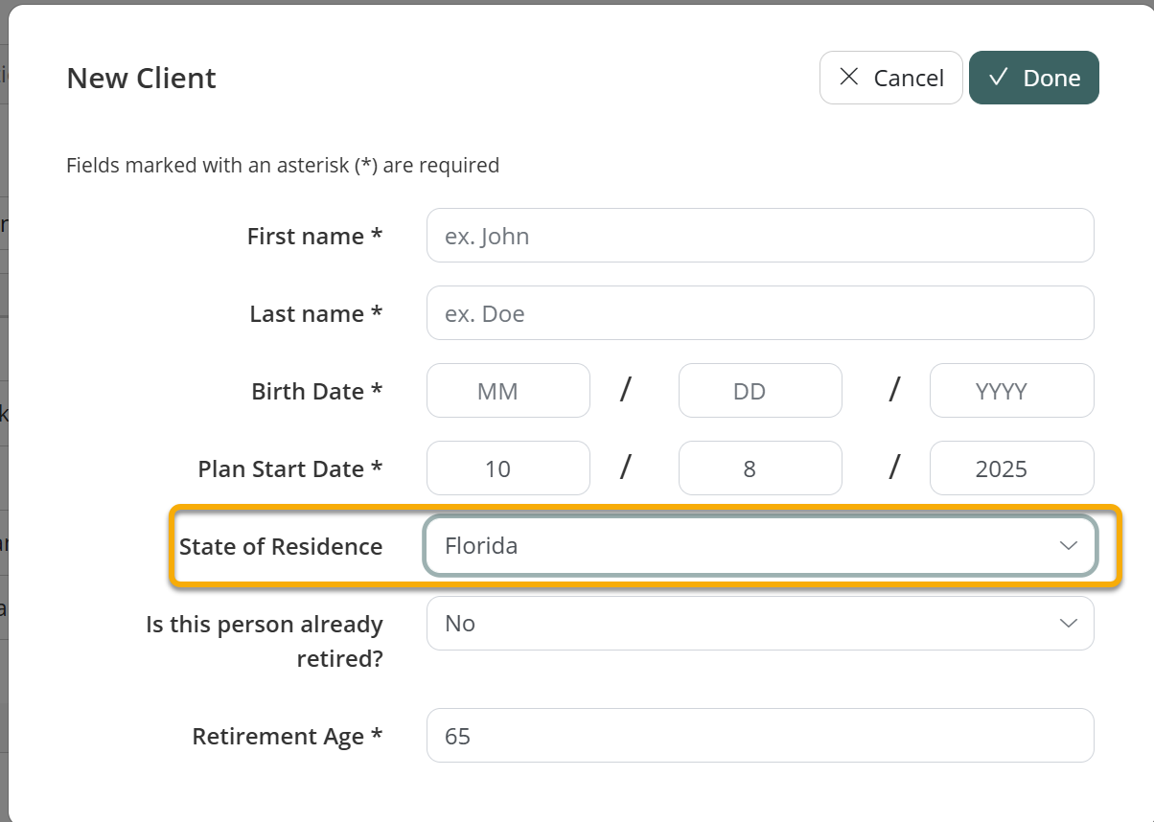
Task: Select the Birth Date year (YYYY) field
Action: (x=1011, y=391)
